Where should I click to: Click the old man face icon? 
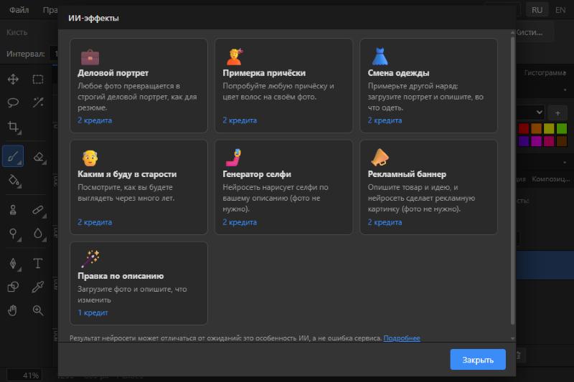[90, 158]
